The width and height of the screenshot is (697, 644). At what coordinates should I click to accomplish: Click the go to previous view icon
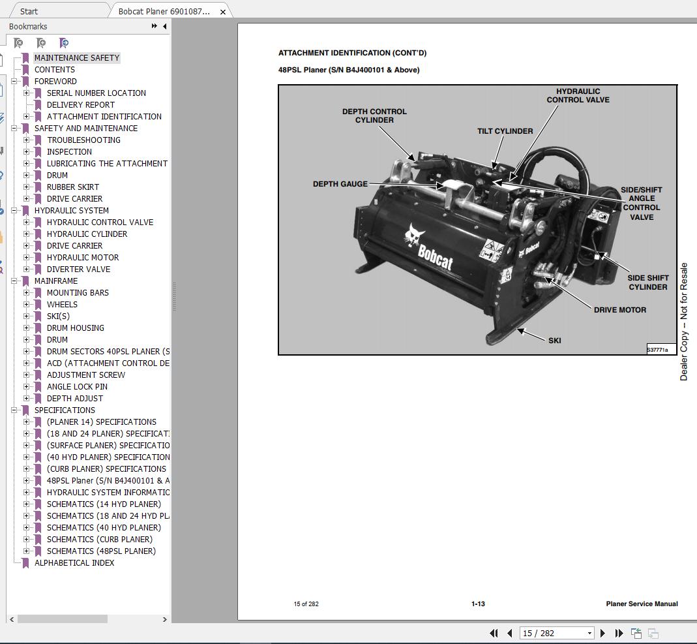pos(636,633)
